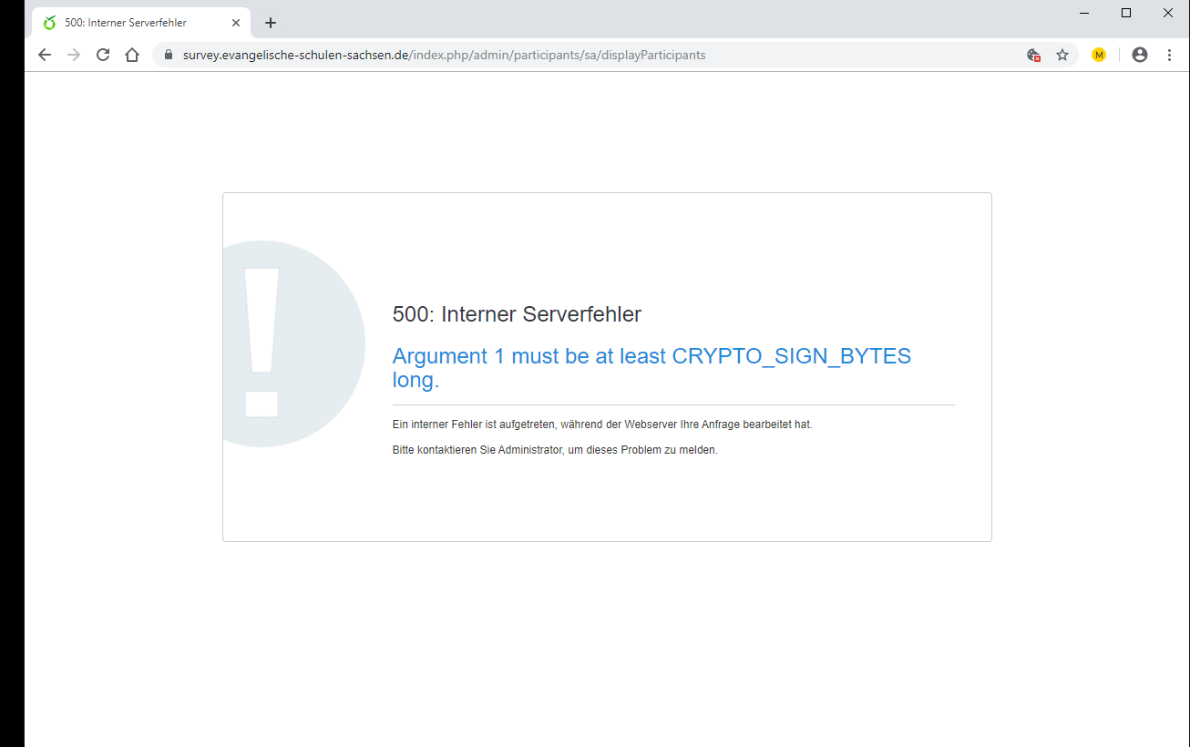Click the heading "500: Interner Serverfehler"

pos(517,314)
